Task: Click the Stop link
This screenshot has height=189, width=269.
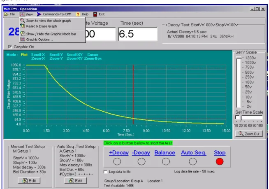Action: 220,153
